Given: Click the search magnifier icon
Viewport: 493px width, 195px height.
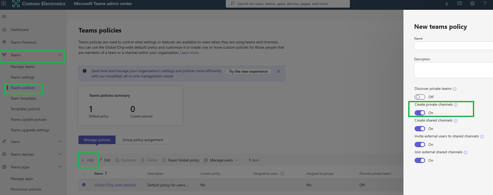Looking at the screenshot, I should [x=232, y=3].
